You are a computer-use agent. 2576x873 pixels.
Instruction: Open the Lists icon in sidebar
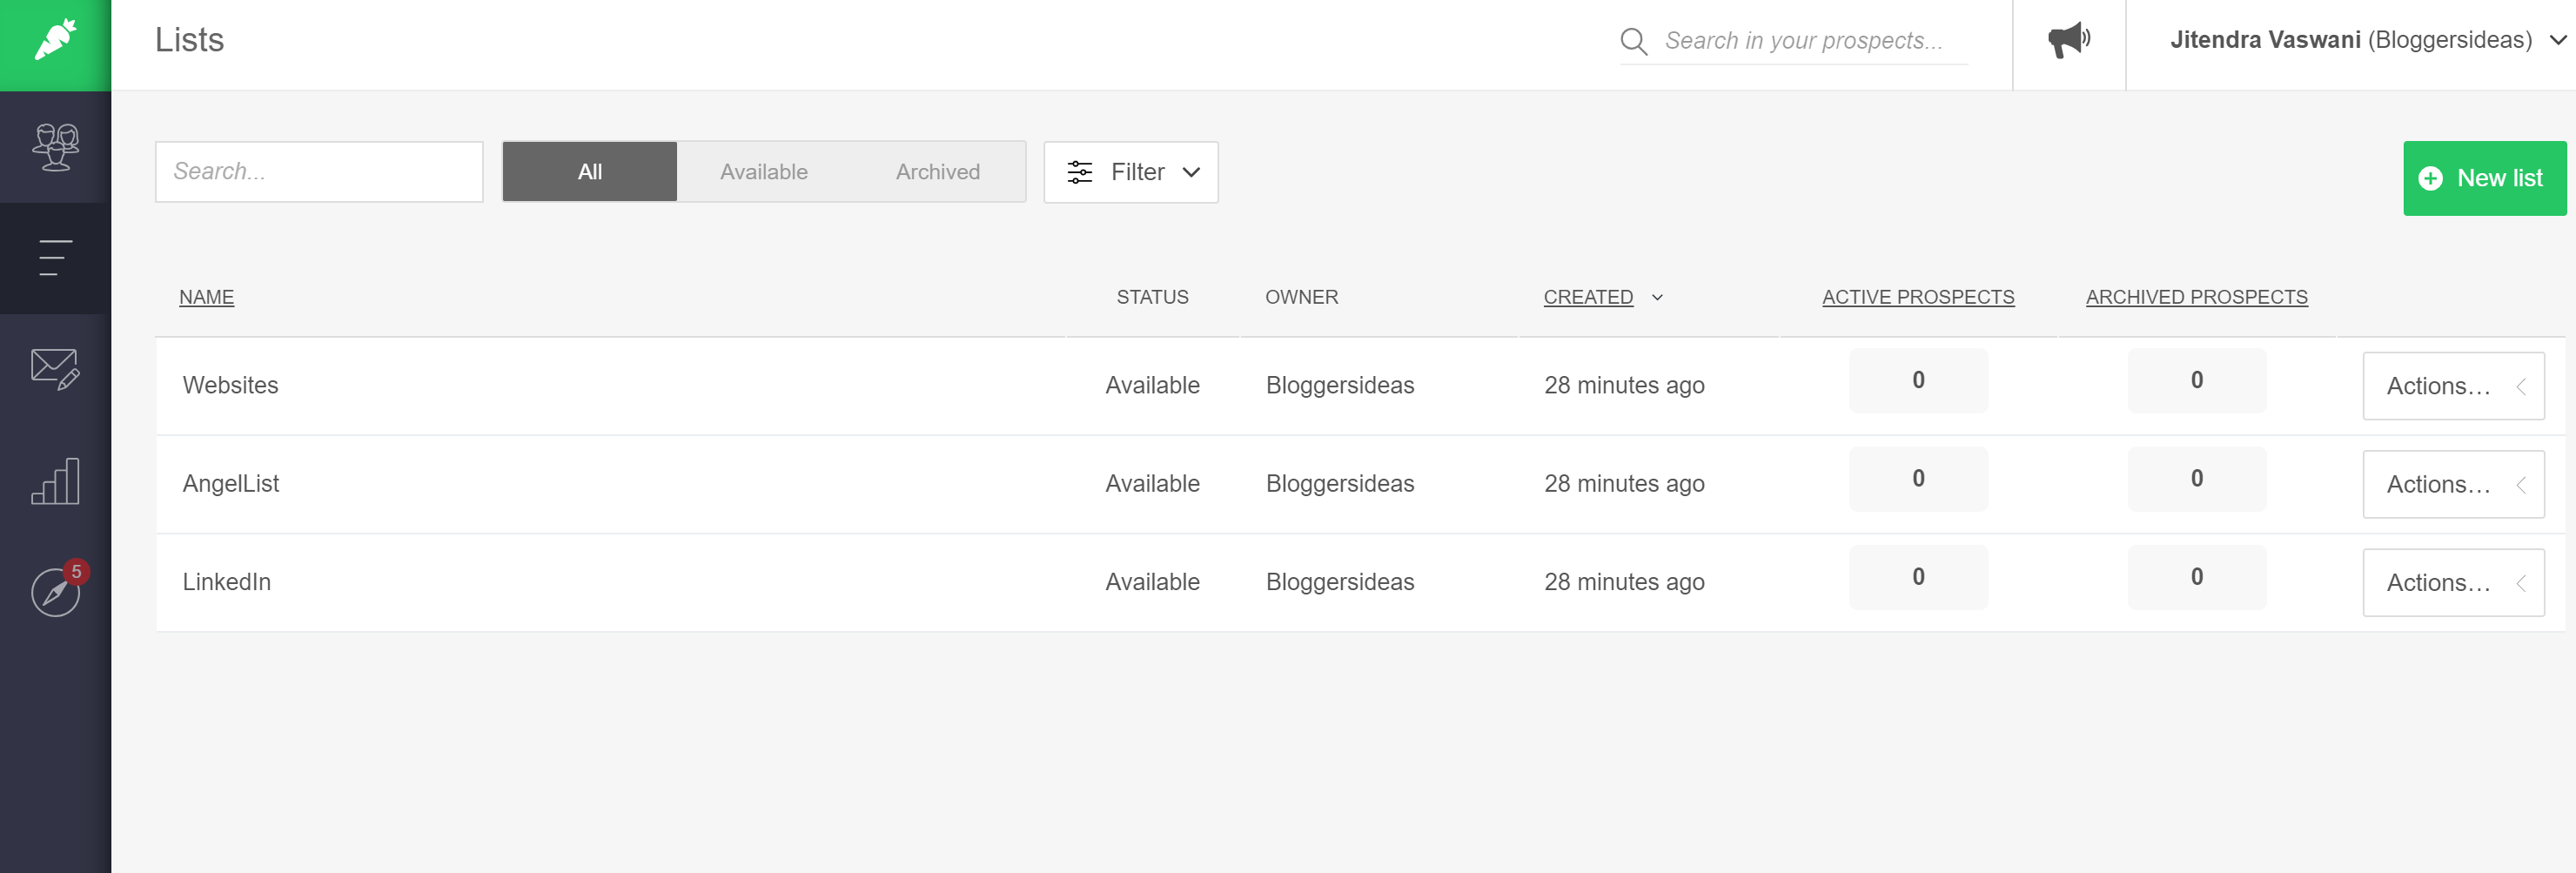[55, 258]
